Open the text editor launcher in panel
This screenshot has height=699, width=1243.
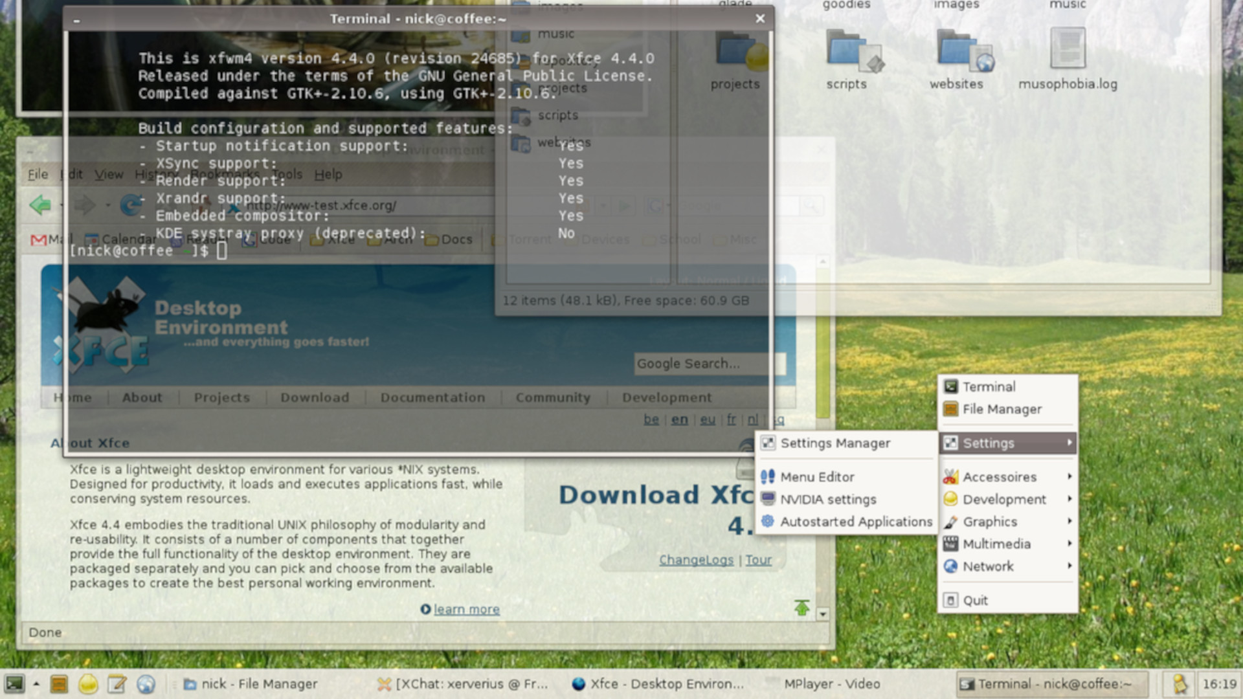117,683
